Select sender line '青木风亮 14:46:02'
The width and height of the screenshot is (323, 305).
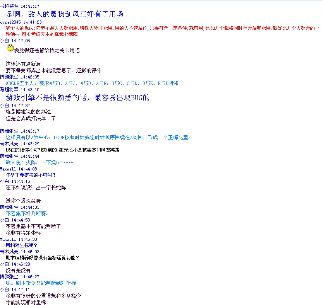point(20,252)
